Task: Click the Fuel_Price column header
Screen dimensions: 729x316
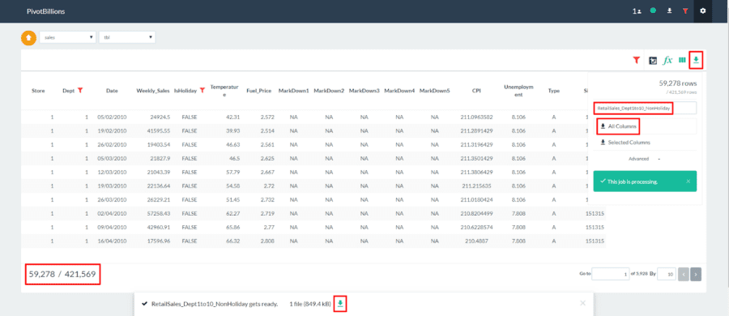Action: pos(259,91)
